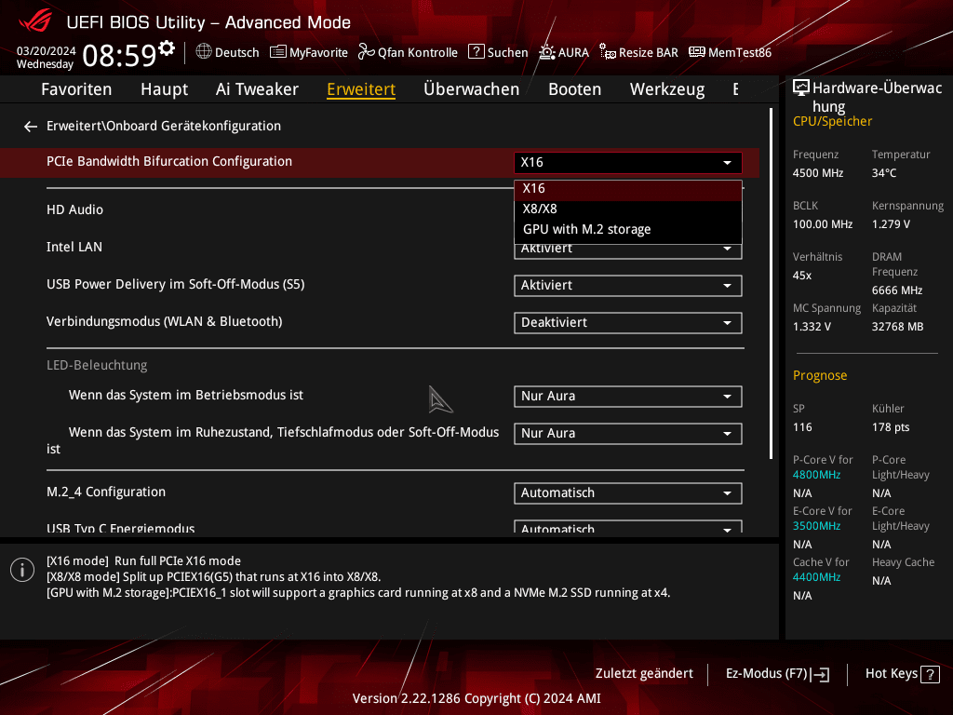Click the globe language icon
Viewport: 953px width, 715px height.
point(204,52)
